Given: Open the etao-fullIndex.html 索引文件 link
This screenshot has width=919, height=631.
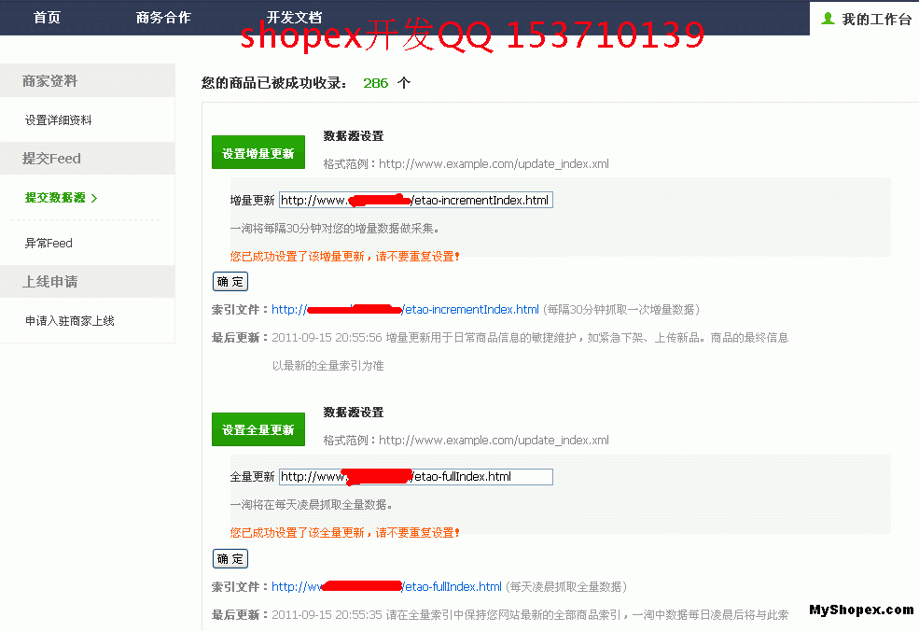Looking at the screenshot, I should 386,586.
